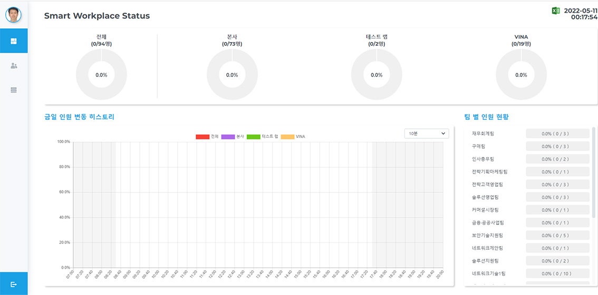
Task: Export data with the Excel icon
Action: point(555,11)
